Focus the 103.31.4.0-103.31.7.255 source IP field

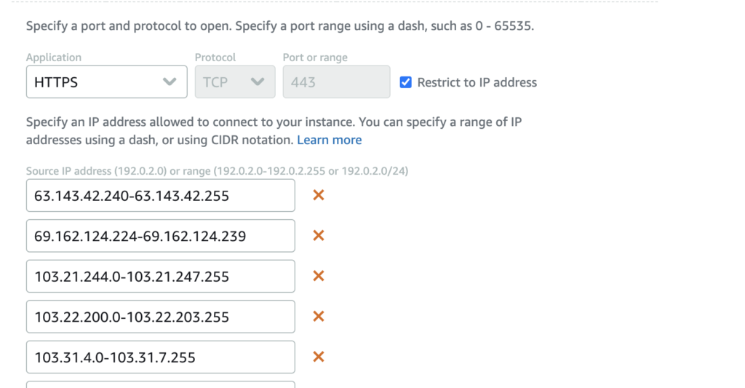tap(161, 357)
